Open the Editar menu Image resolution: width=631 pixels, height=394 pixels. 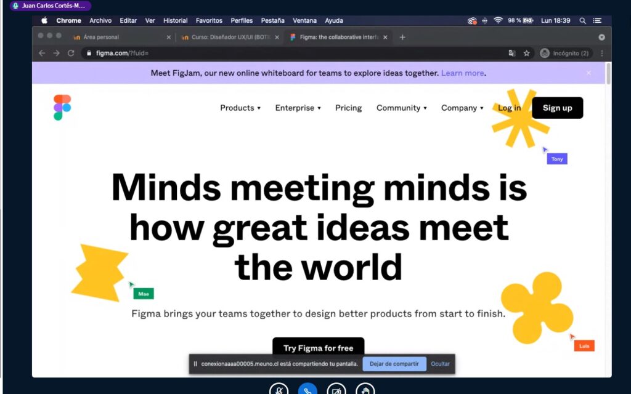(128, 20)
